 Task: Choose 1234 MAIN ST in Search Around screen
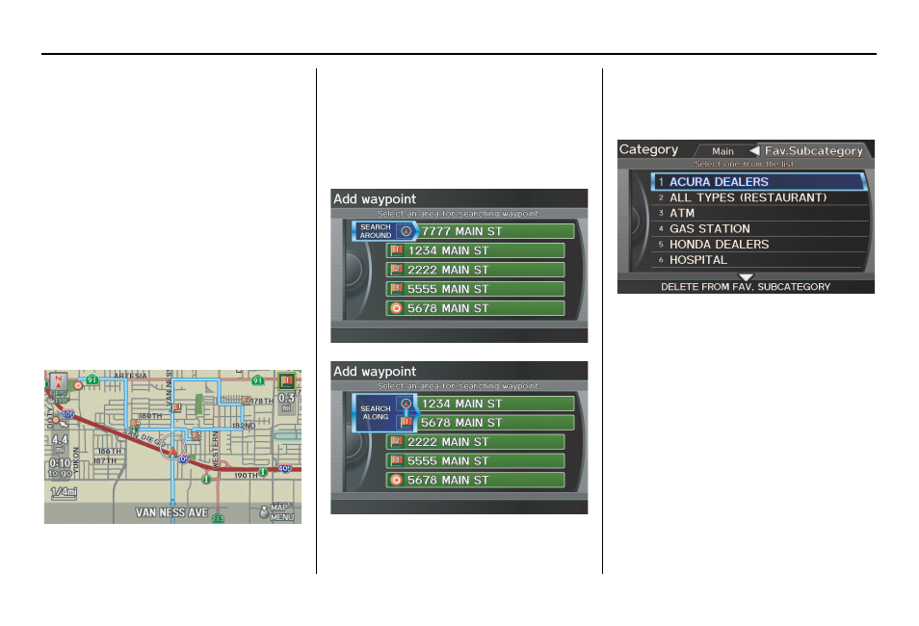tap(475, 250)
